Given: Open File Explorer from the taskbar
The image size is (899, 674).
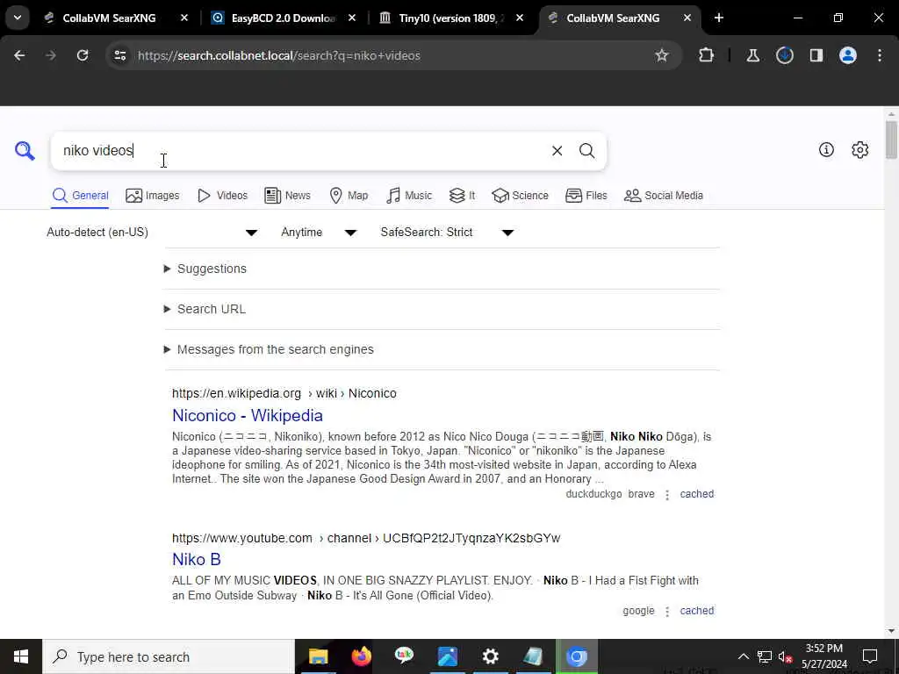Looking at the screenshot, I should click(318, 656).
